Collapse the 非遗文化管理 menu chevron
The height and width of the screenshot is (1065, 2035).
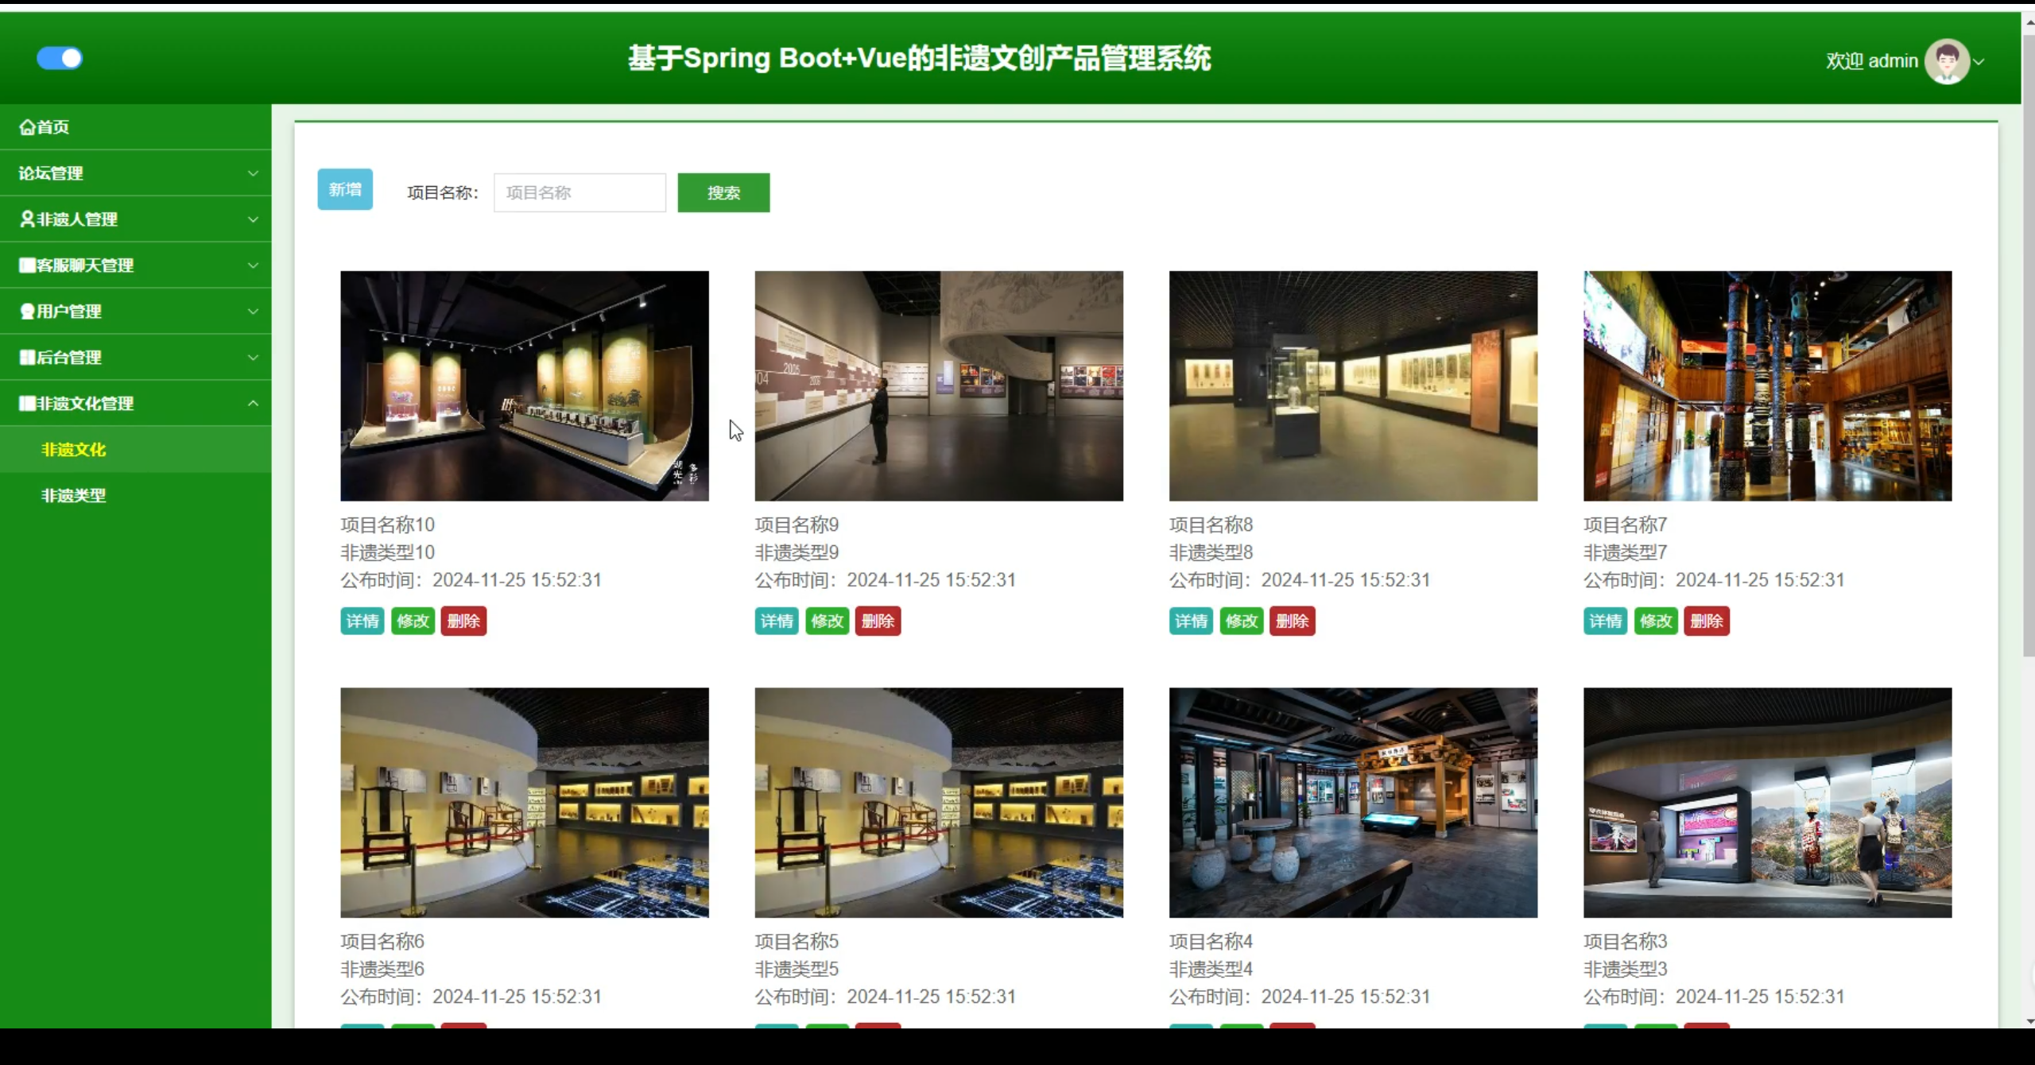tap(253, 404)
